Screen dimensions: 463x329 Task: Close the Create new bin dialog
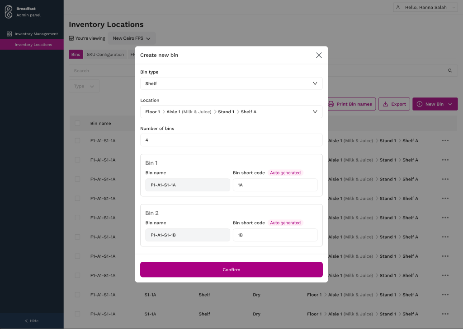coord(319,55)
